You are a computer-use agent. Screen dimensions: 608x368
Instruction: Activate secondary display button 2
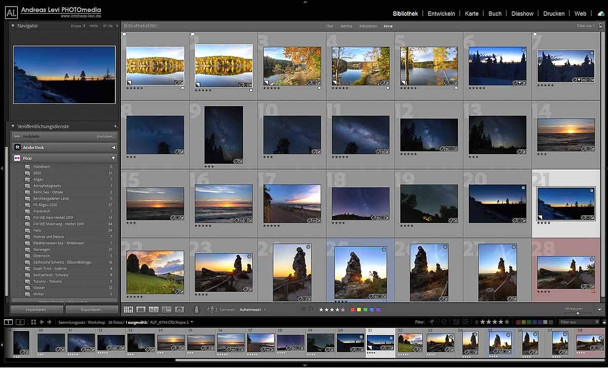point(20,322)
